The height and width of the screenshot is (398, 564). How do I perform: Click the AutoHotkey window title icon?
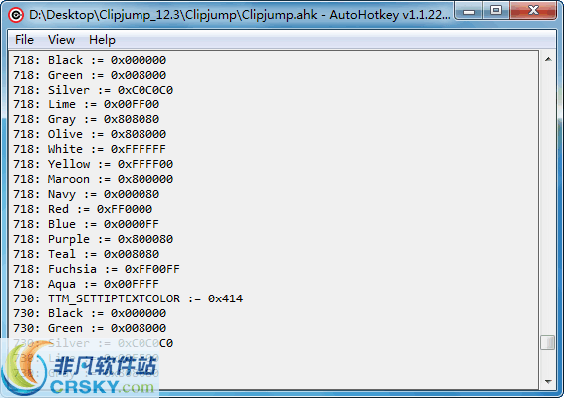16,15
